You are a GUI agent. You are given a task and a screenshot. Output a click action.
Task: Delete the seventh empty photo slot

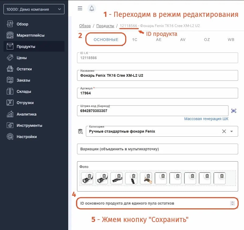pyautogui.click(x=178, y=176)
